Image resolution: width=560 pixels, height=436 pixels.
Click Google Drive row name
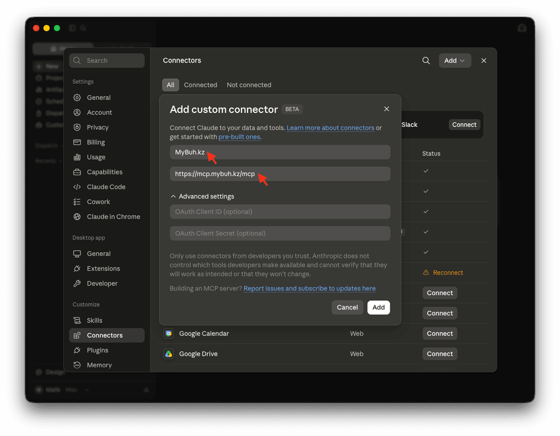pos(198,354)
